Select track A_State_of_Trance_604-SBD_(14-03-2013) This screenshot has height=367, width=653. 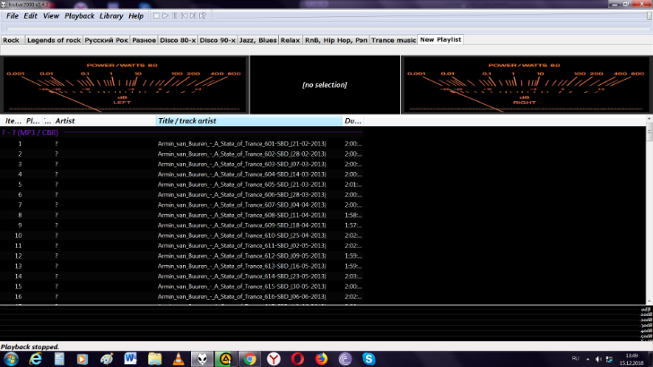(181, 175)
